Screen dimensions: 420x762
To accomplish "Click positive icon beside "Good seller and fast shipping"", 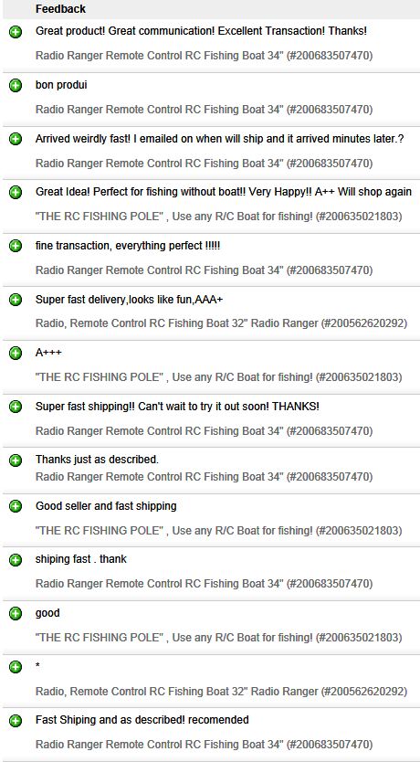I will 16,507.
